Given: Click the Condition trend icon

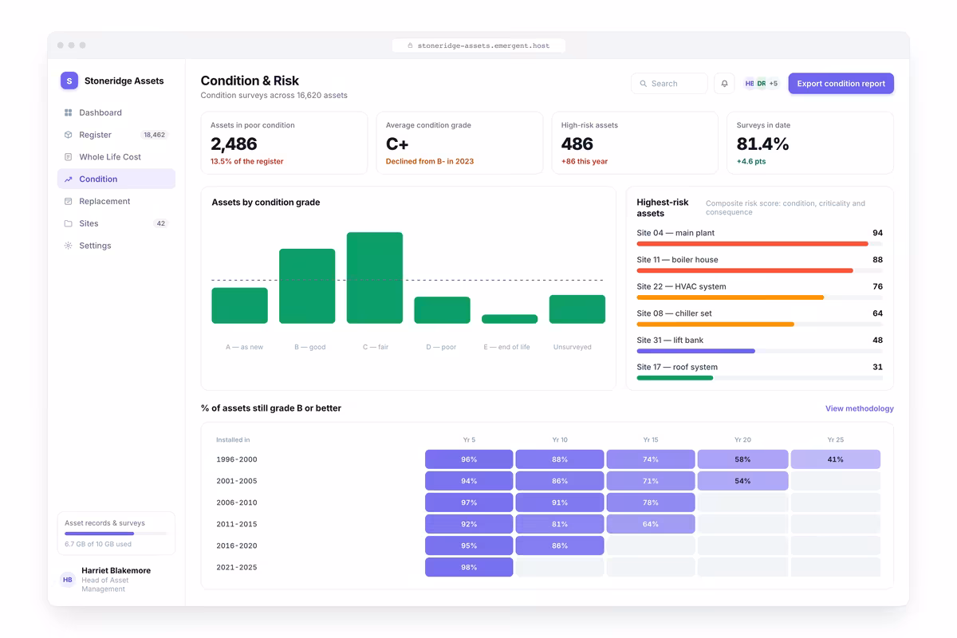Looking at the screenshot, I should pyautogui.click(x=68, y=179).
